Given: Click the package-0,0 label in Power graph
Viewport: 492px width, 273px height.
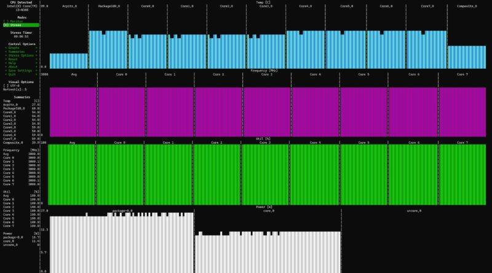Looking at the screenshot, I should [122, 211].
